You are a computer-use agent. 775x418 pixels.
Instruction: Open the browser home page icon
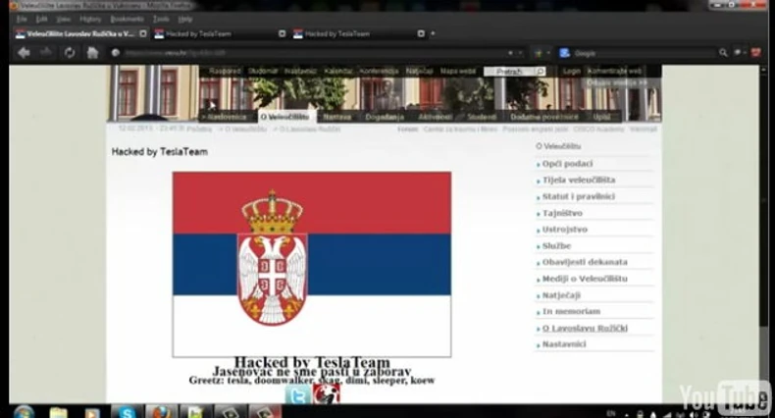(92, 52)
